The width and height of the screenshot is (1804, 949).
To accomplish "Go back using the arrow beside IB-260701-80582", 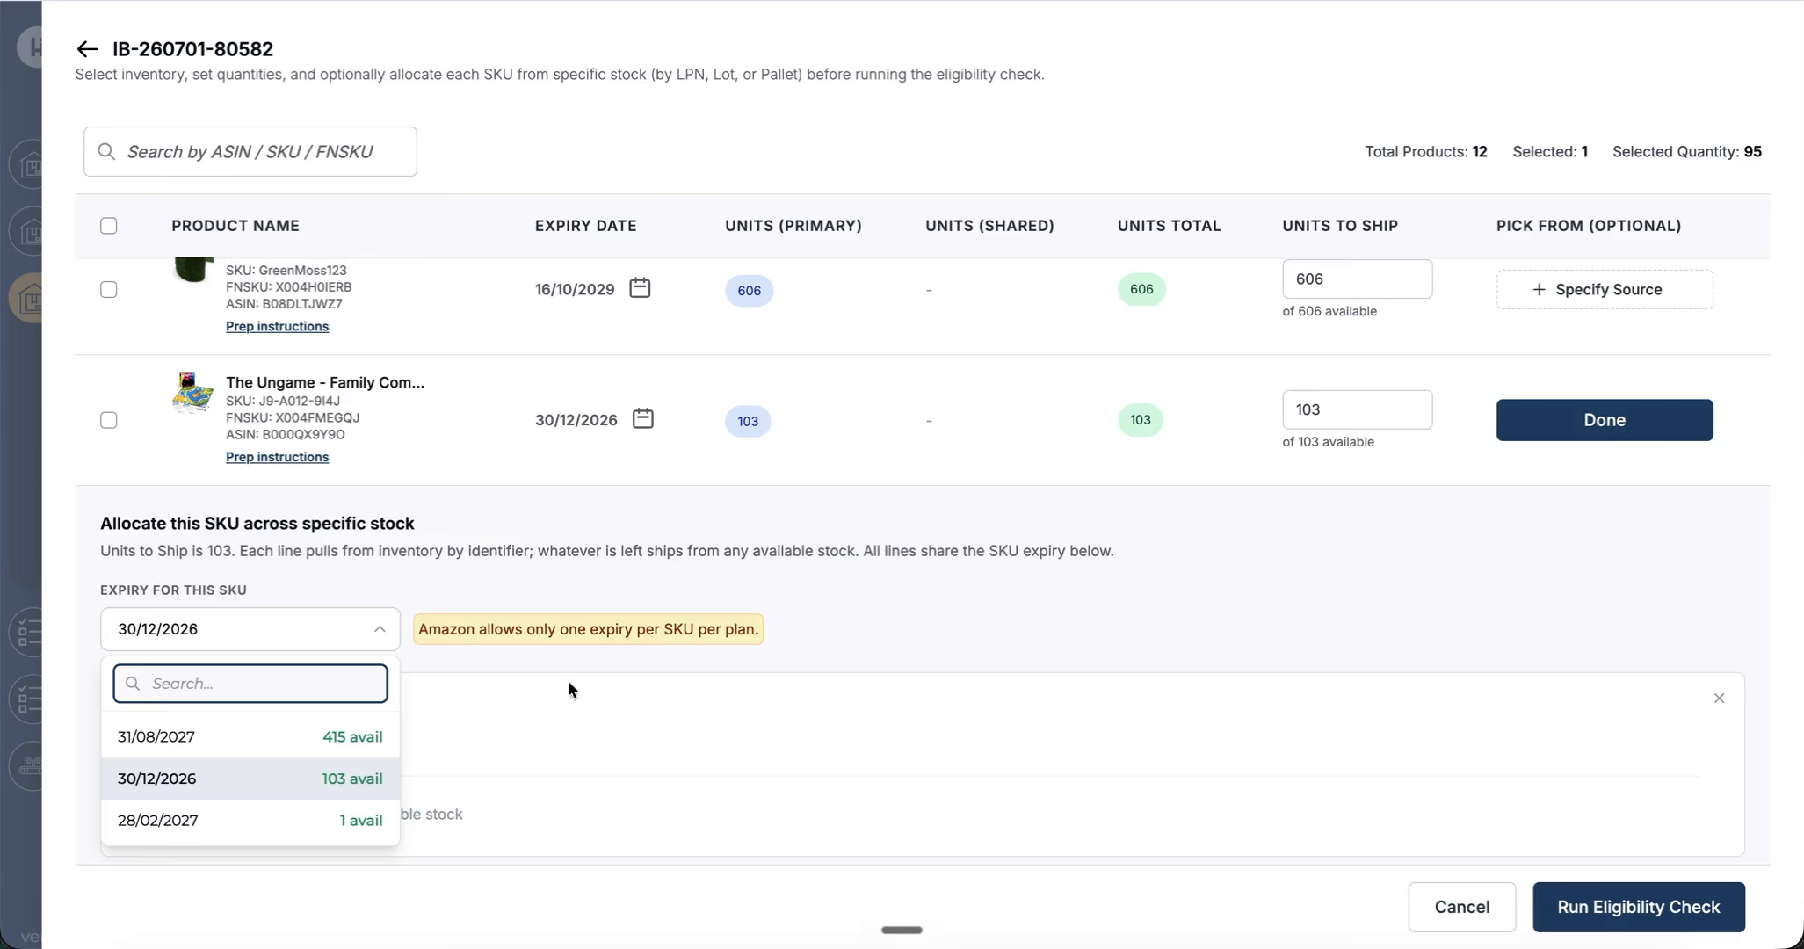I will coord(87,49).
